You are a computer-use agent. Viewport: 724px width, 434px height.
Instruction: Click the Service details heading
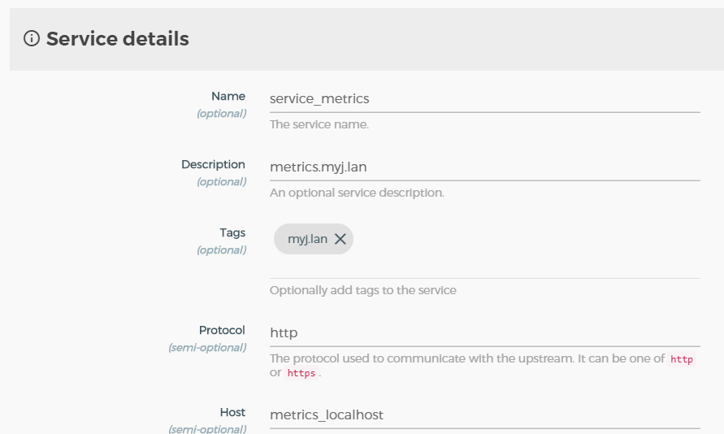point(117,39)
